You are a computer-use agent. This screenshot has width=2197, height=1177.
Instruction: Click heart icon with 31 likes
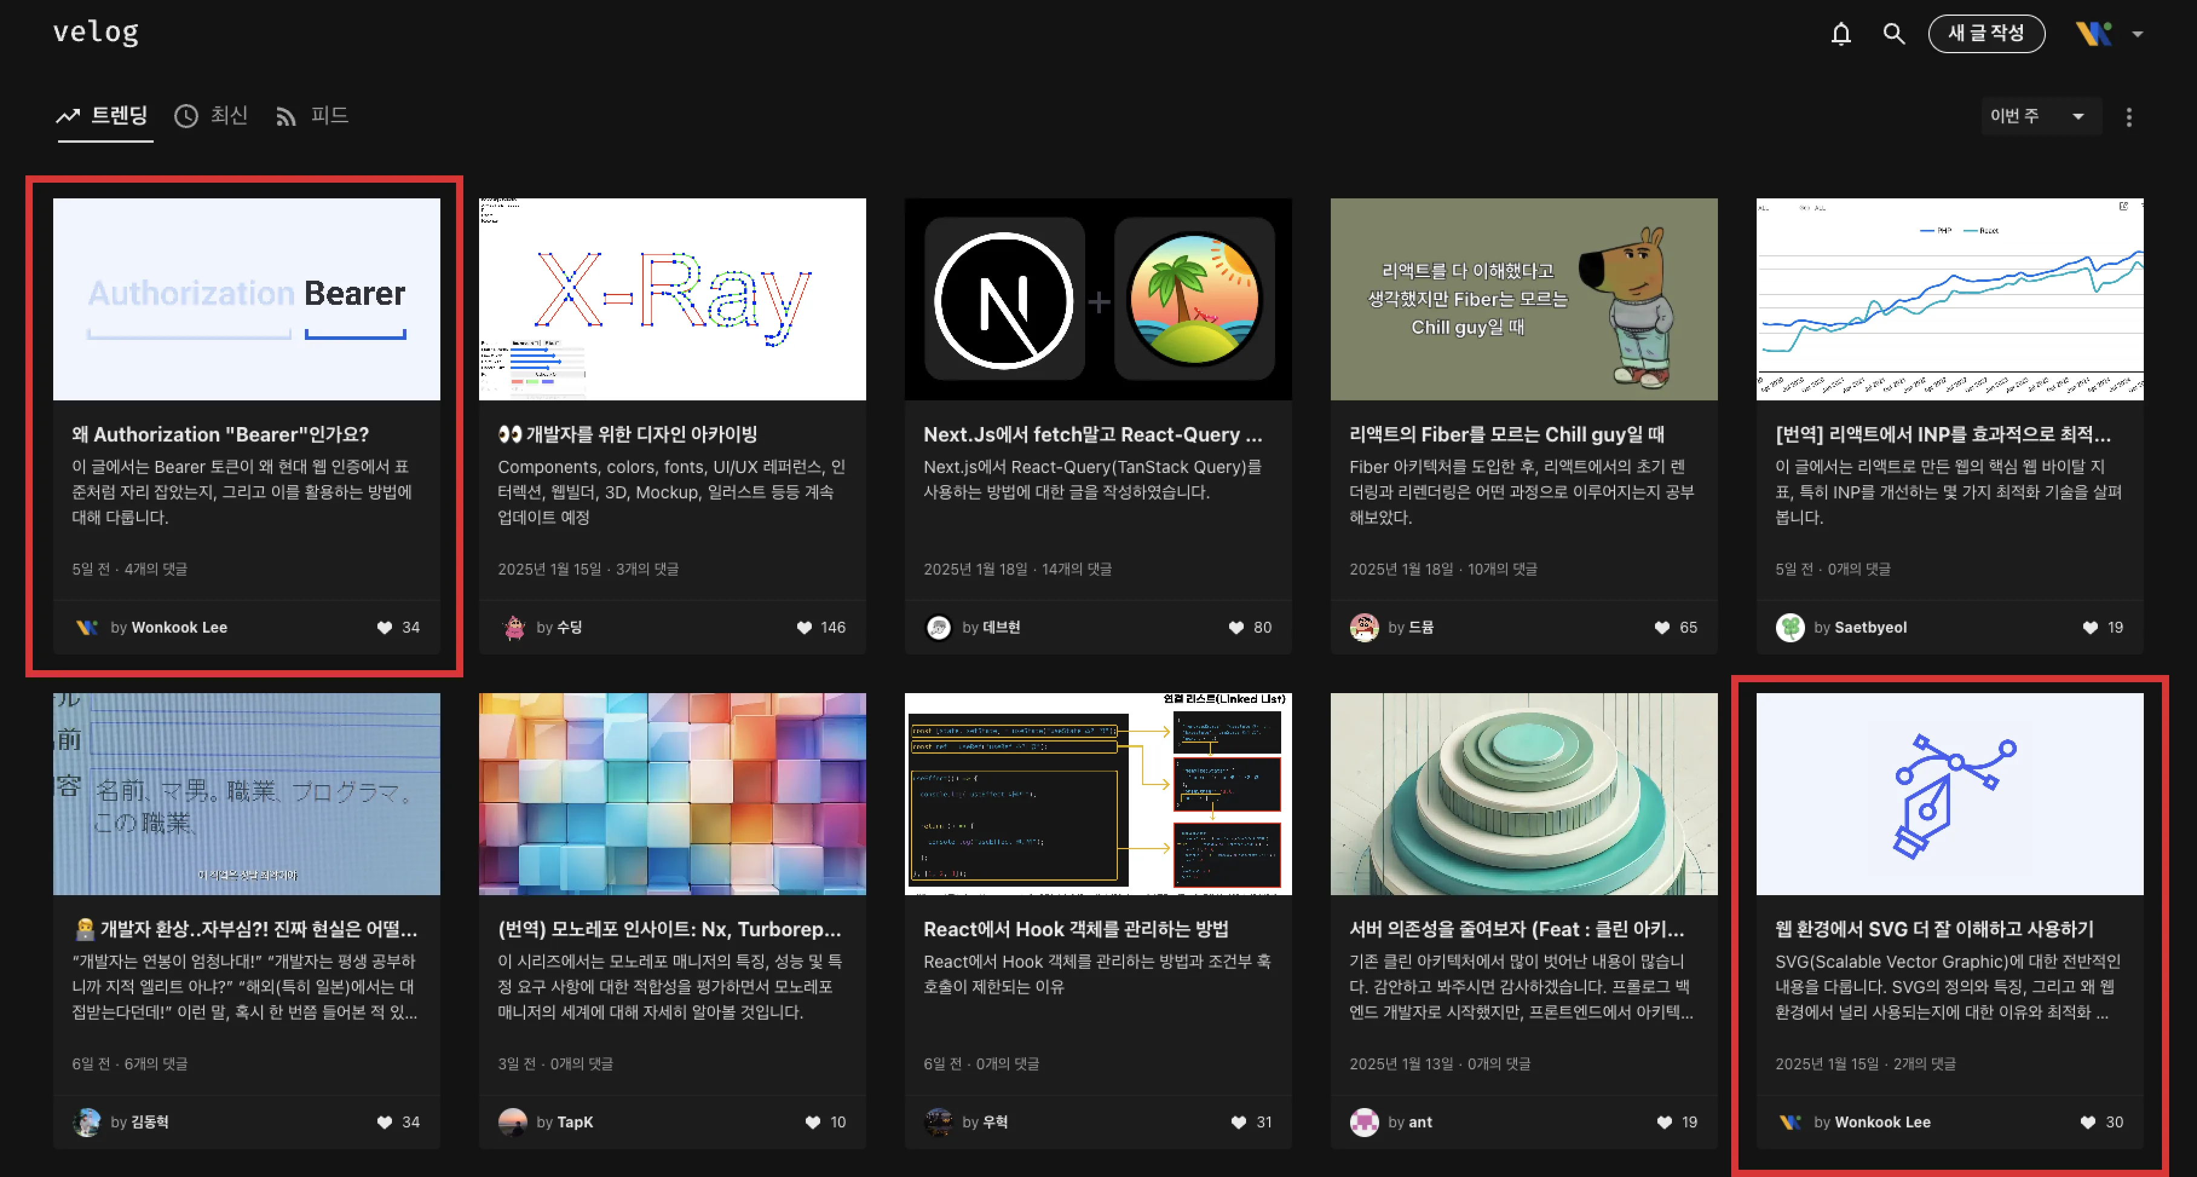(1238, 1123)
